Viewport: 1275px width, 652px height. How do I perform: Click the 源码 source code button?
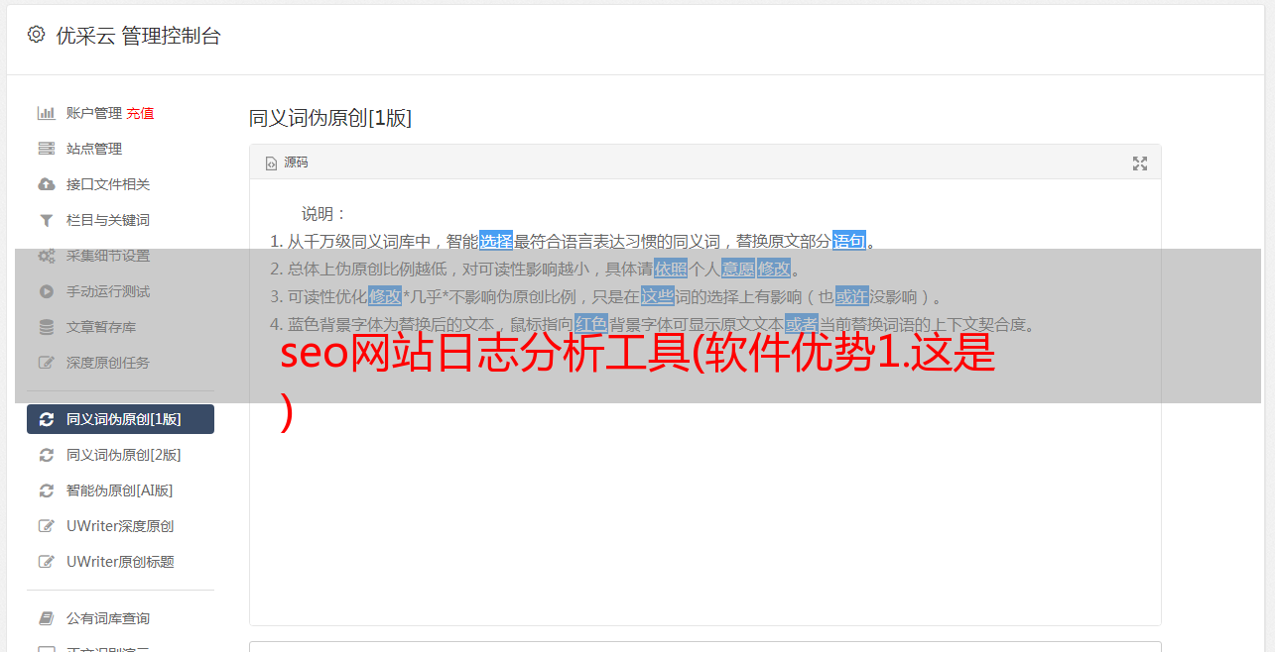point(287,163)
